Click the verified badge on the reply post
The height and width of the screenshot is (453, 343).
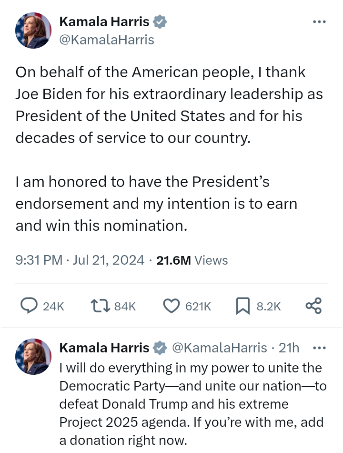(159, 348)
